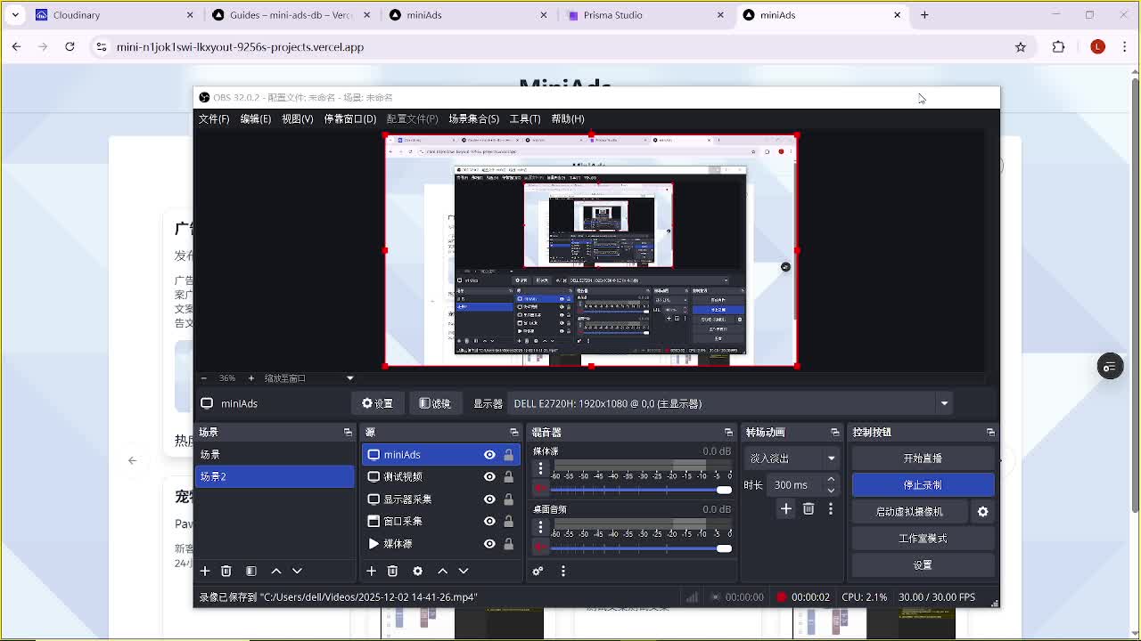Pop out the 控制按钮 dock panel
1141x641 pixels.
point(990,432)
